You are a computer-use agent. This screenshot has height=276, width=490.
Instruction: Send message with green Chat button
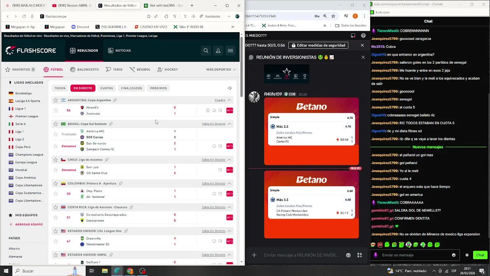(480, 255)
